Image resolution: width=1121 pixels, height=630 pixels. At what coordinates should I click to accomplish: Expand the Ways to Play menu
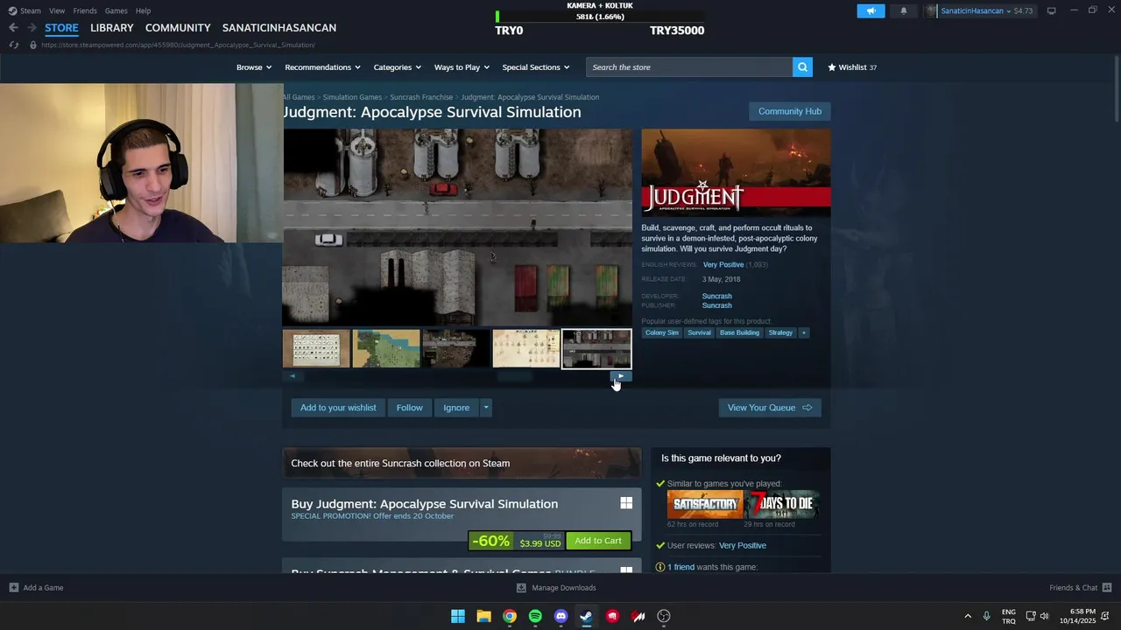click(x=462, y=67)
